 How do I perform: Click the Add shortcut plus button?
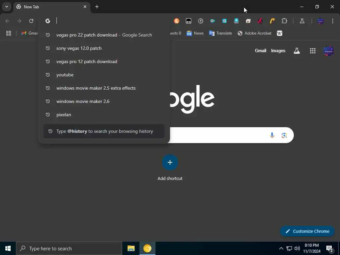[170, 162]
